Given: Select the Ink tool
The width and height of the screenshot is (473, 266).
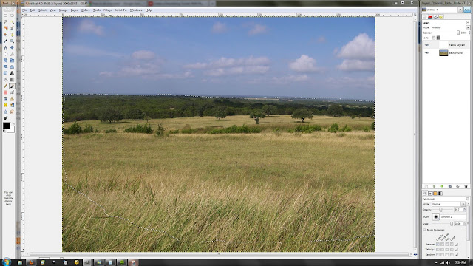Looking at the screenshot, I should pos(5,98).
